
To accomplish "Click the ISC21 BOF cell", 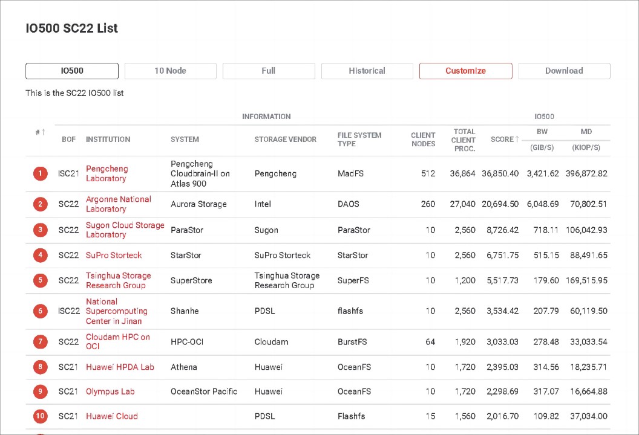I will click(x=68, y=174).
